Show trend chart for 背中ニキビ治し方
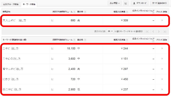 52,69
